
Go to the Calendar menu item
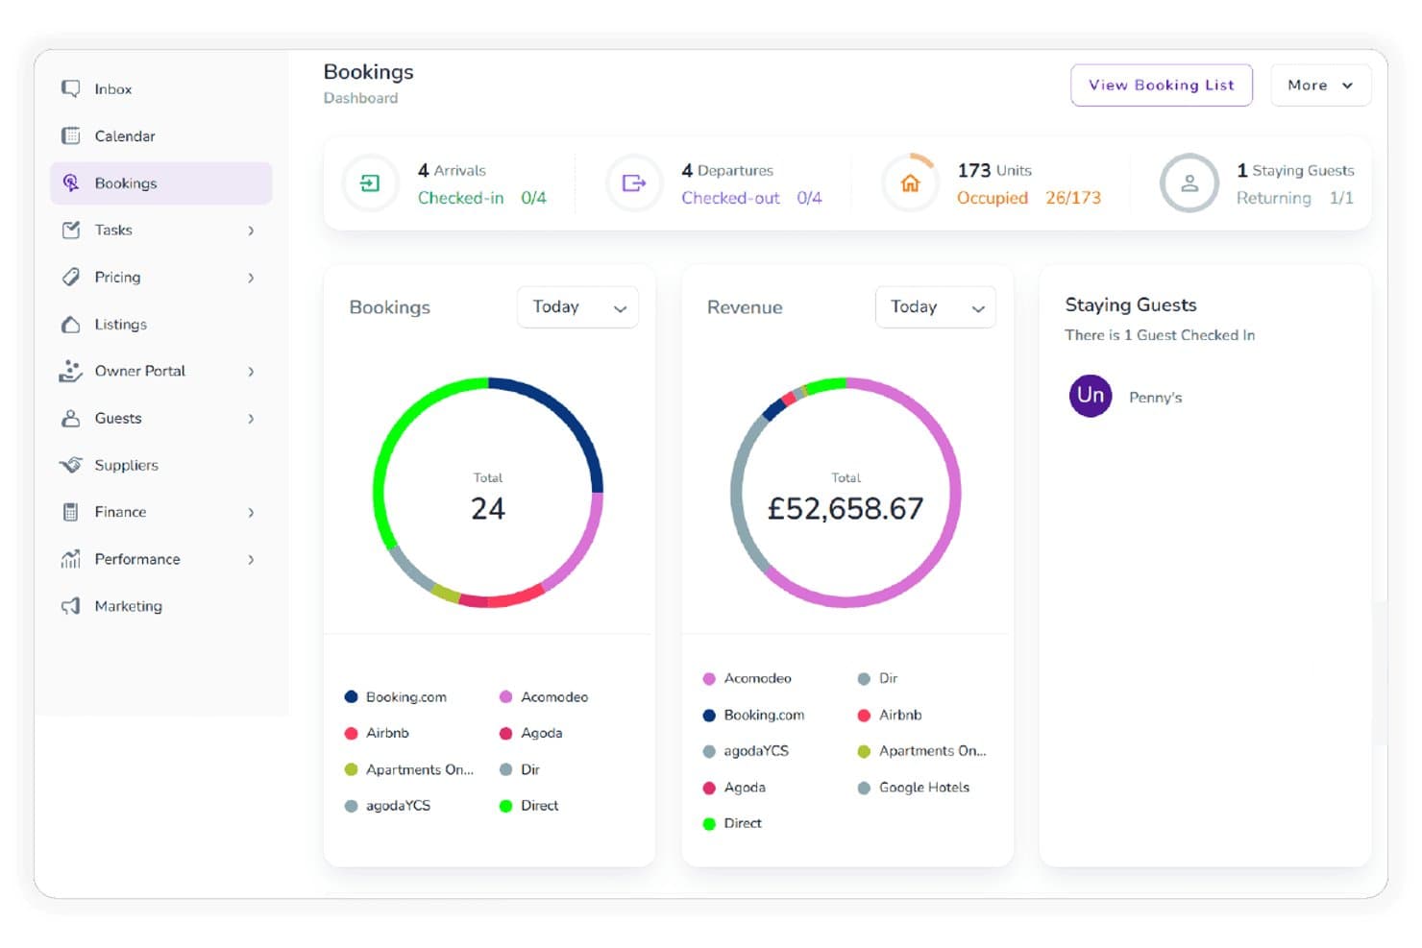(160, 135)
